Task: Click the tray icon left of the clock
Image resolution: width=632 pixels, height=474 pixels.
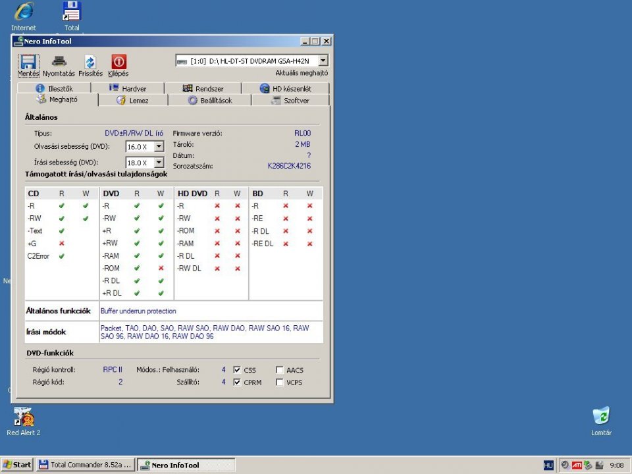Action: point(599,465)
